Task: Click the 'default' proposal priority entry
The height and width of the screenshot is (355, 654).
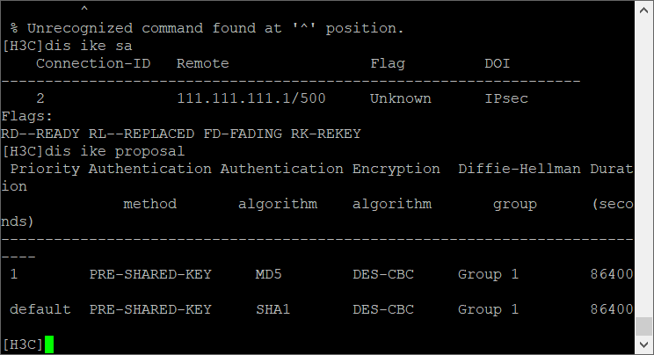Action: [x=40, y=309]
